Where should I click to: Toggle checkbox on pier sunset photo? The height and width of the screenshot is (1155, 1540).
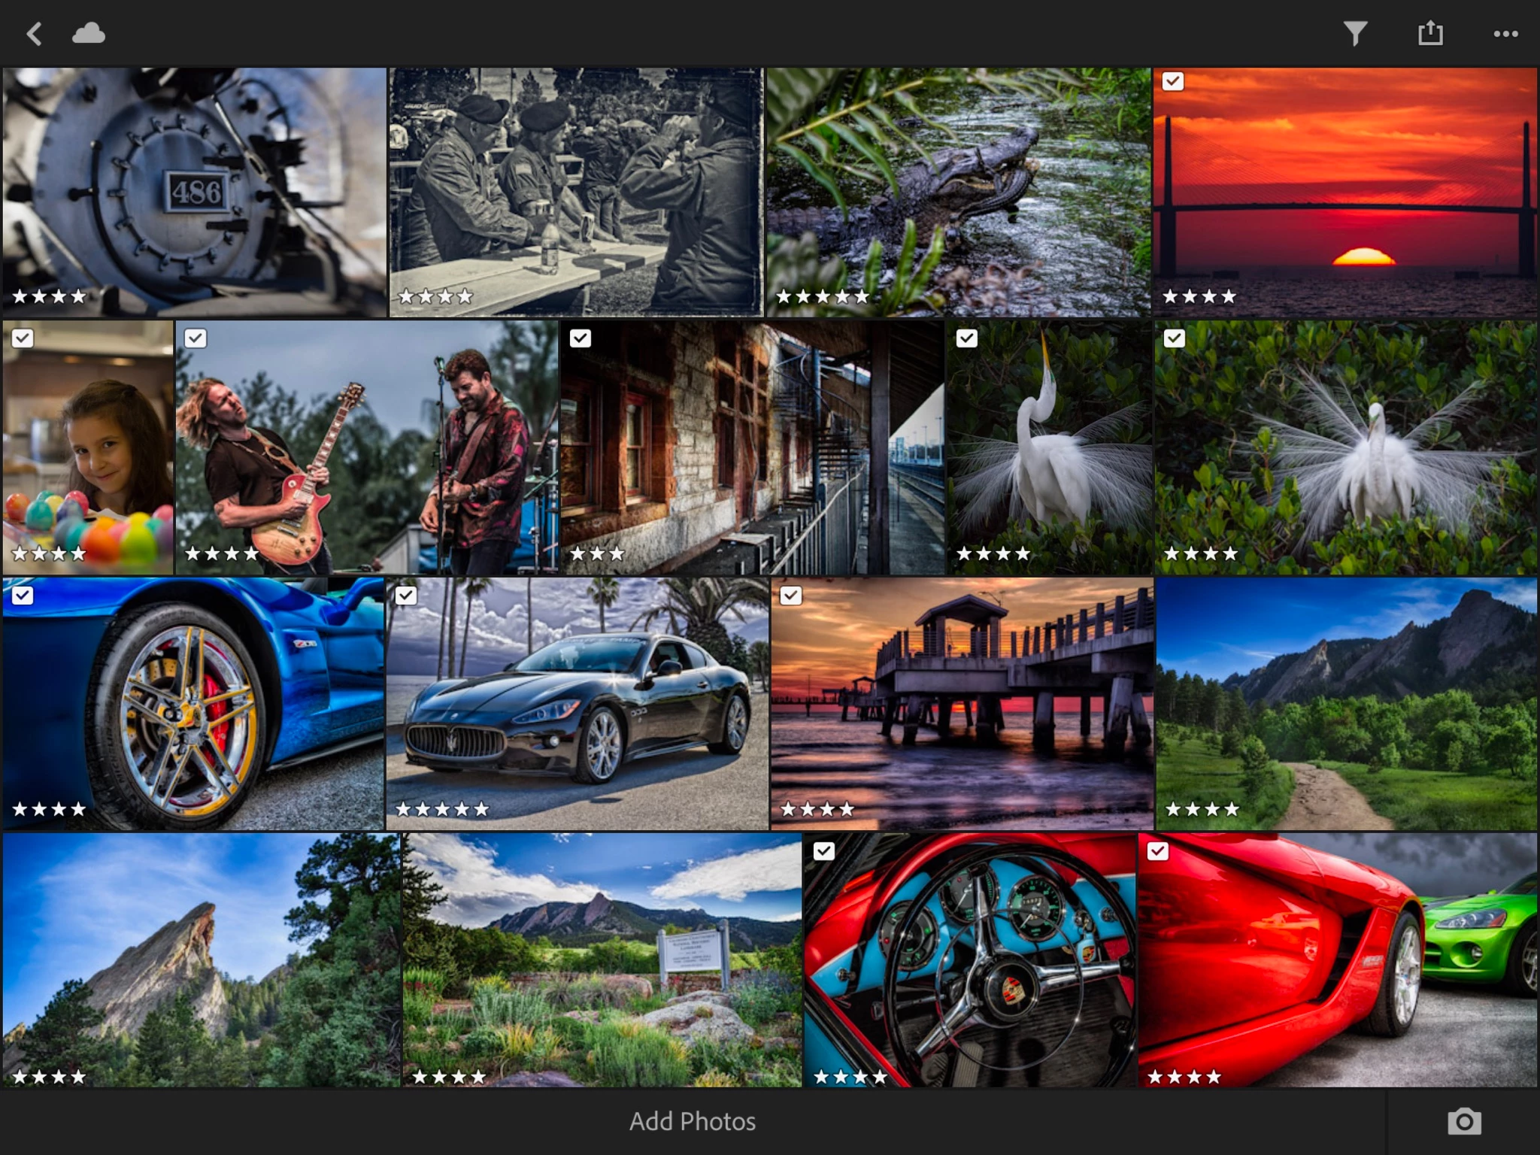(790, 596)
